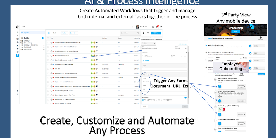
Task: Open the settings gear in left sidebar
Action: tap(18, 94)
